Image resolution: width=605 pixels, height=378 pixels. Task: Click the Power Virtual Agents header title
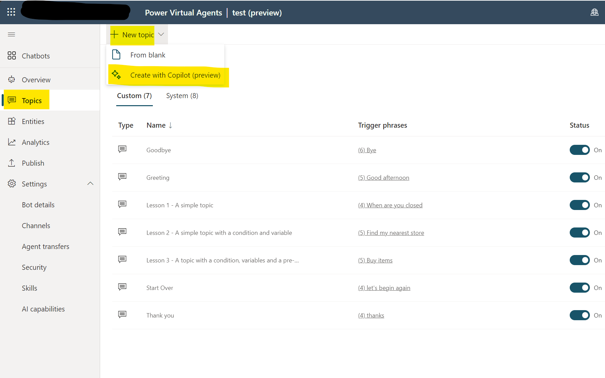click(x=183, y=12)
